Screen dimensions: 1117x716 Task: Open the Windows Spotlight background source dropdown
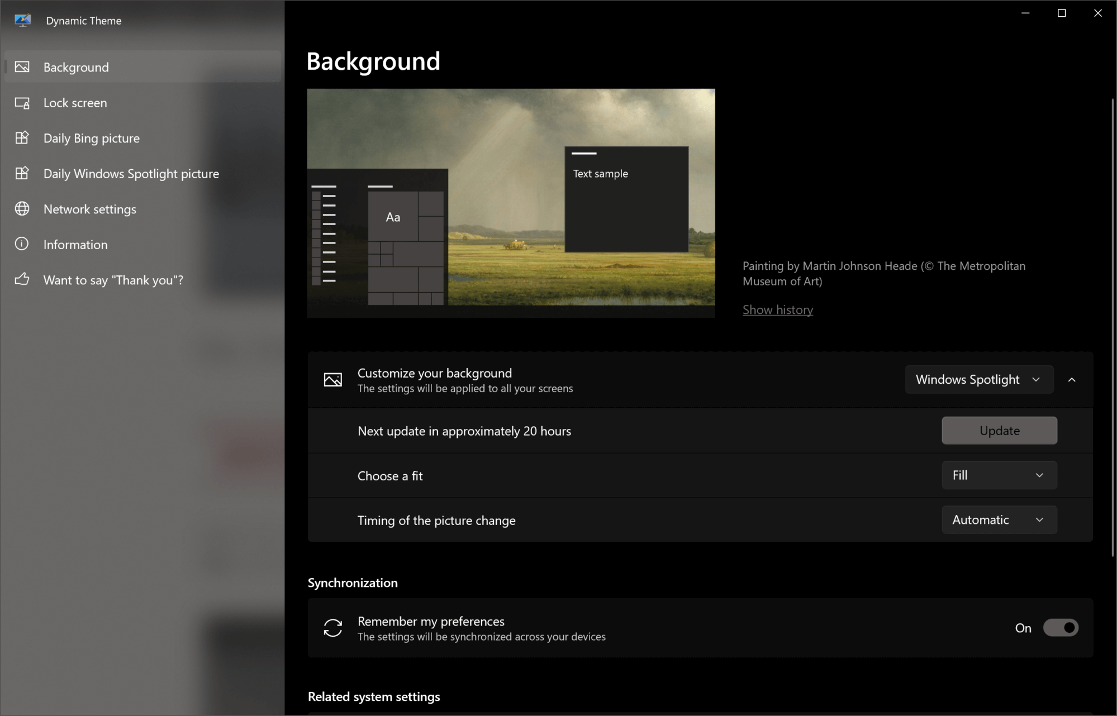click(x=979, y=380)
